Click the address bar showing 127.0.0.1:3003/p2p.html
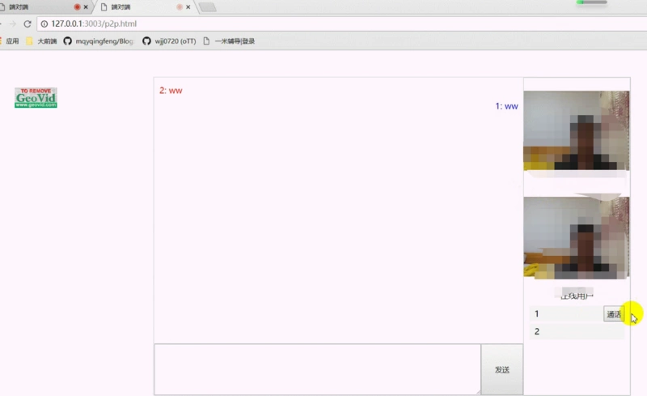 342,23
